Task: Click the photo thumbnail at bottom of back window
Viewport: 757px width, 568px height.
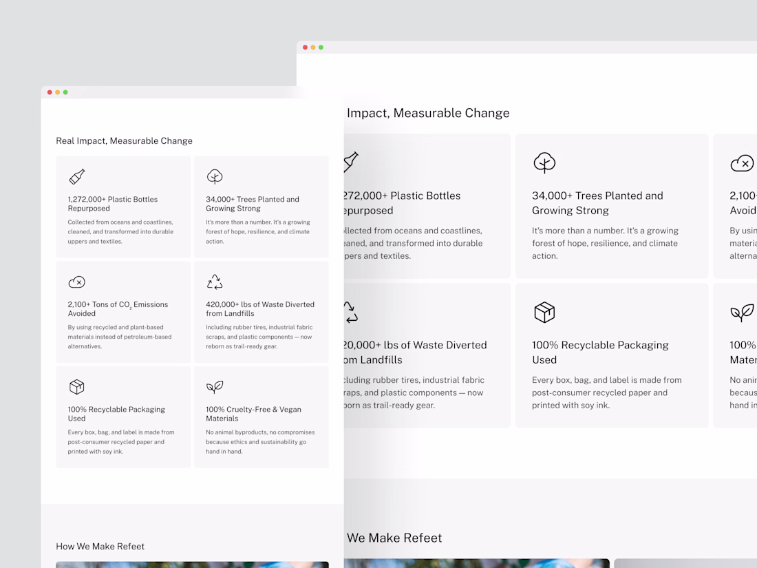Action: (x=476, y=563)
